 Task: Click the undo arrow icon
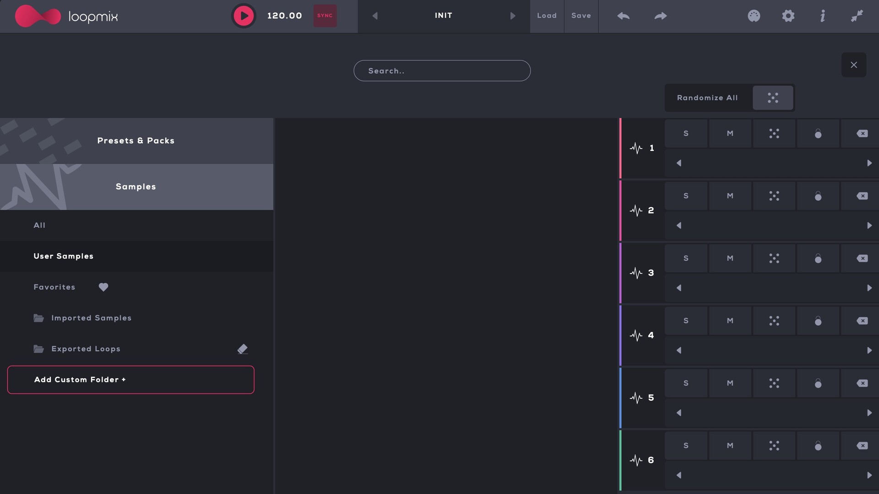point(623,16)
